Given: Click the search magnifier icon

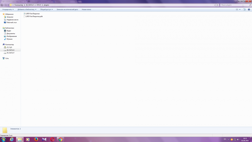Looking at the screenshot, I should 250,5.
